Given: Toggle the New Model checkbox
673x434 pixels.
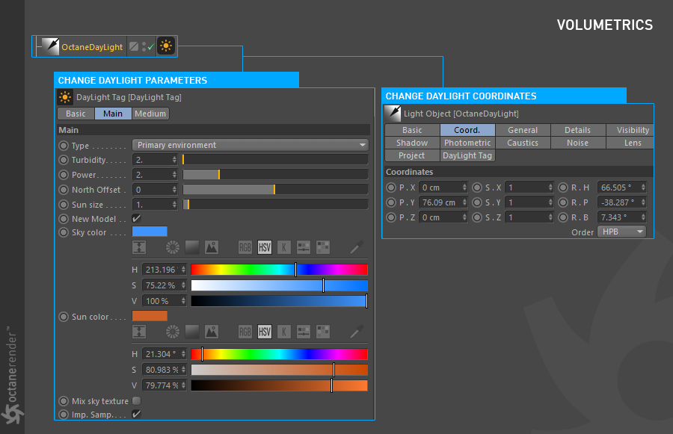Looking at the screenshot, I should click(137, 218).
